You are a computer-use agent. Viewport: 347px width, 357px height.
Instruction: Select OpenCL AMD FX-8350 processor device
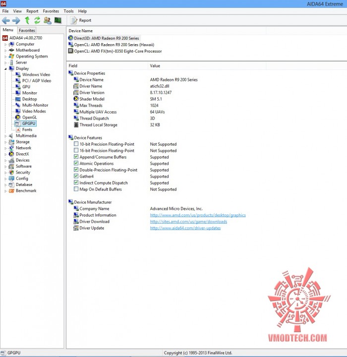(115, 51)
